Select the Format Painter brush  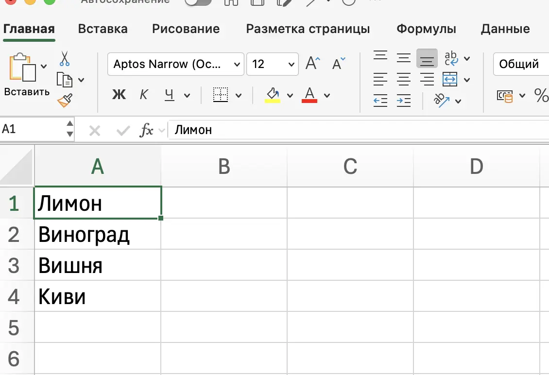(64, 101)
